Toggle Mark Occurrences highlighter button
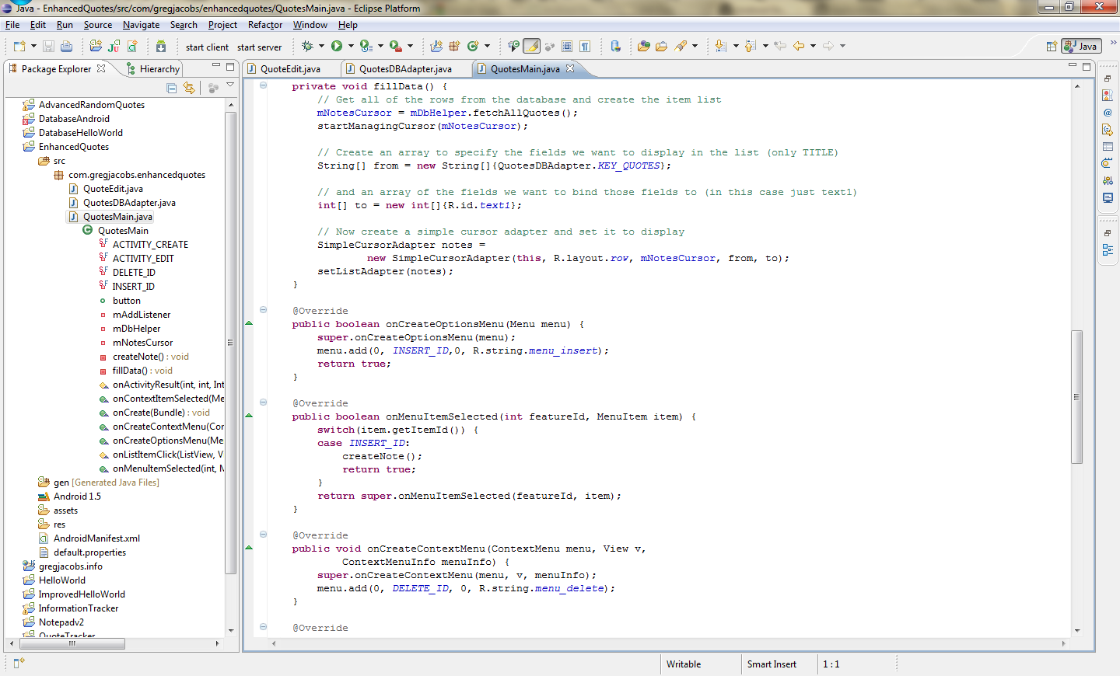The width and height of the screenshot is (1120, 676). pyautogui.click(x=532, y=47)
